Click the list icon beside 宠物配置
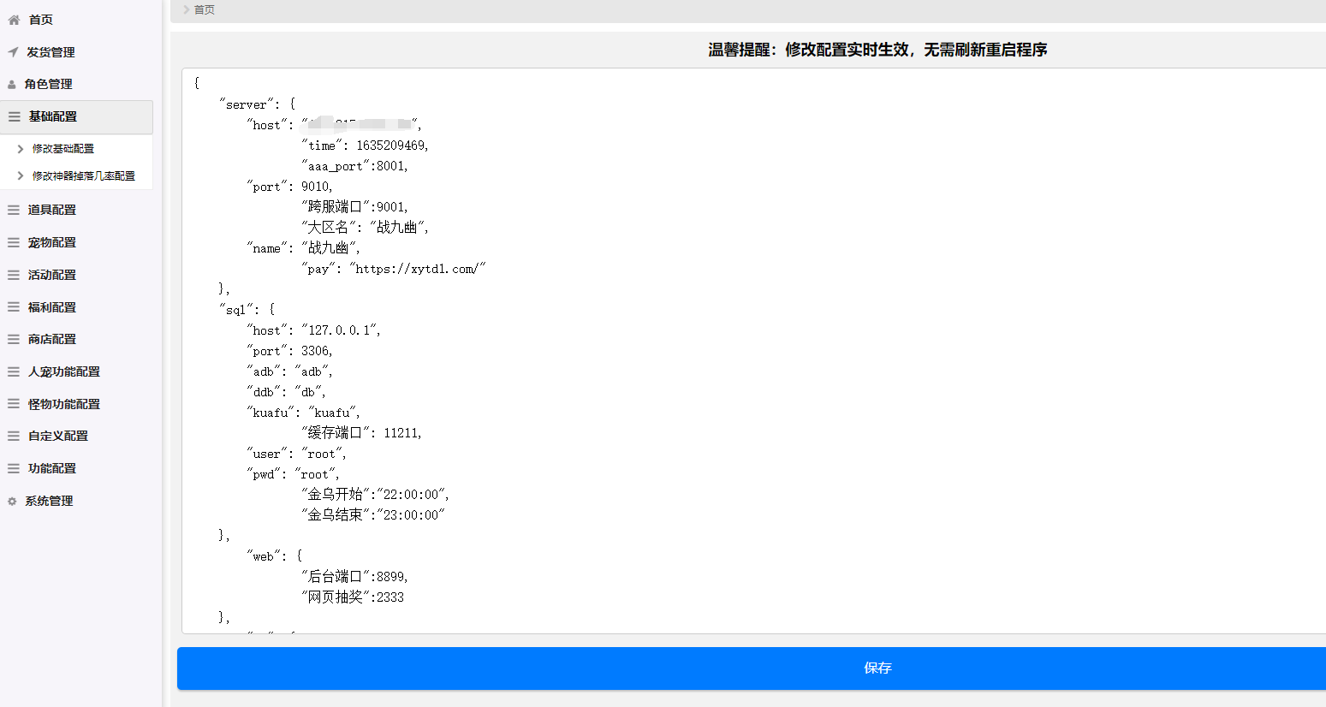Viewport: 1326px width, 707px height. point(14,243)
